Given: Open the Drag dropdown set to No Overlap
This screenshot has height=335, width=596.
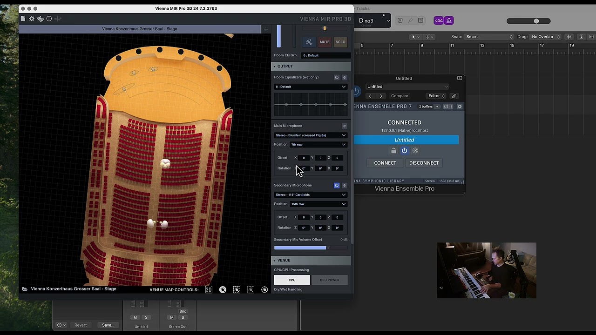Looking at the screenshot, I should point(546,37).
